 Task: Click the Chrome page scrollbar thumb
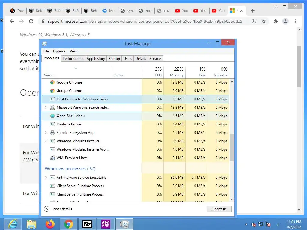tap(299, 66)
